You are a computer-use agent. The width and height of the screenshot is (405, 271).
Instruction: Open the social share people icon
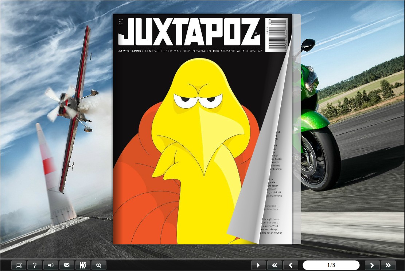tap(83, 265)
